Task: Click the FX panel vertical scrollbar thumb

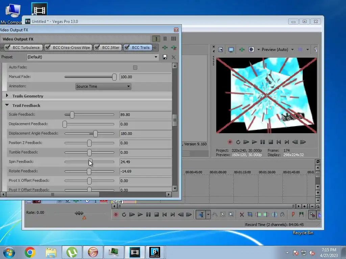Action: pos(175,120)
